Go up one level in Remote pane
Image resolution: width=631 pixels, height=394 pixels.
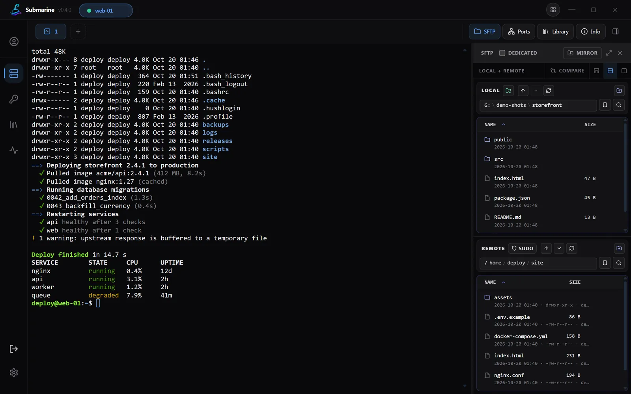pyautogui.click(x=546, y=248)
